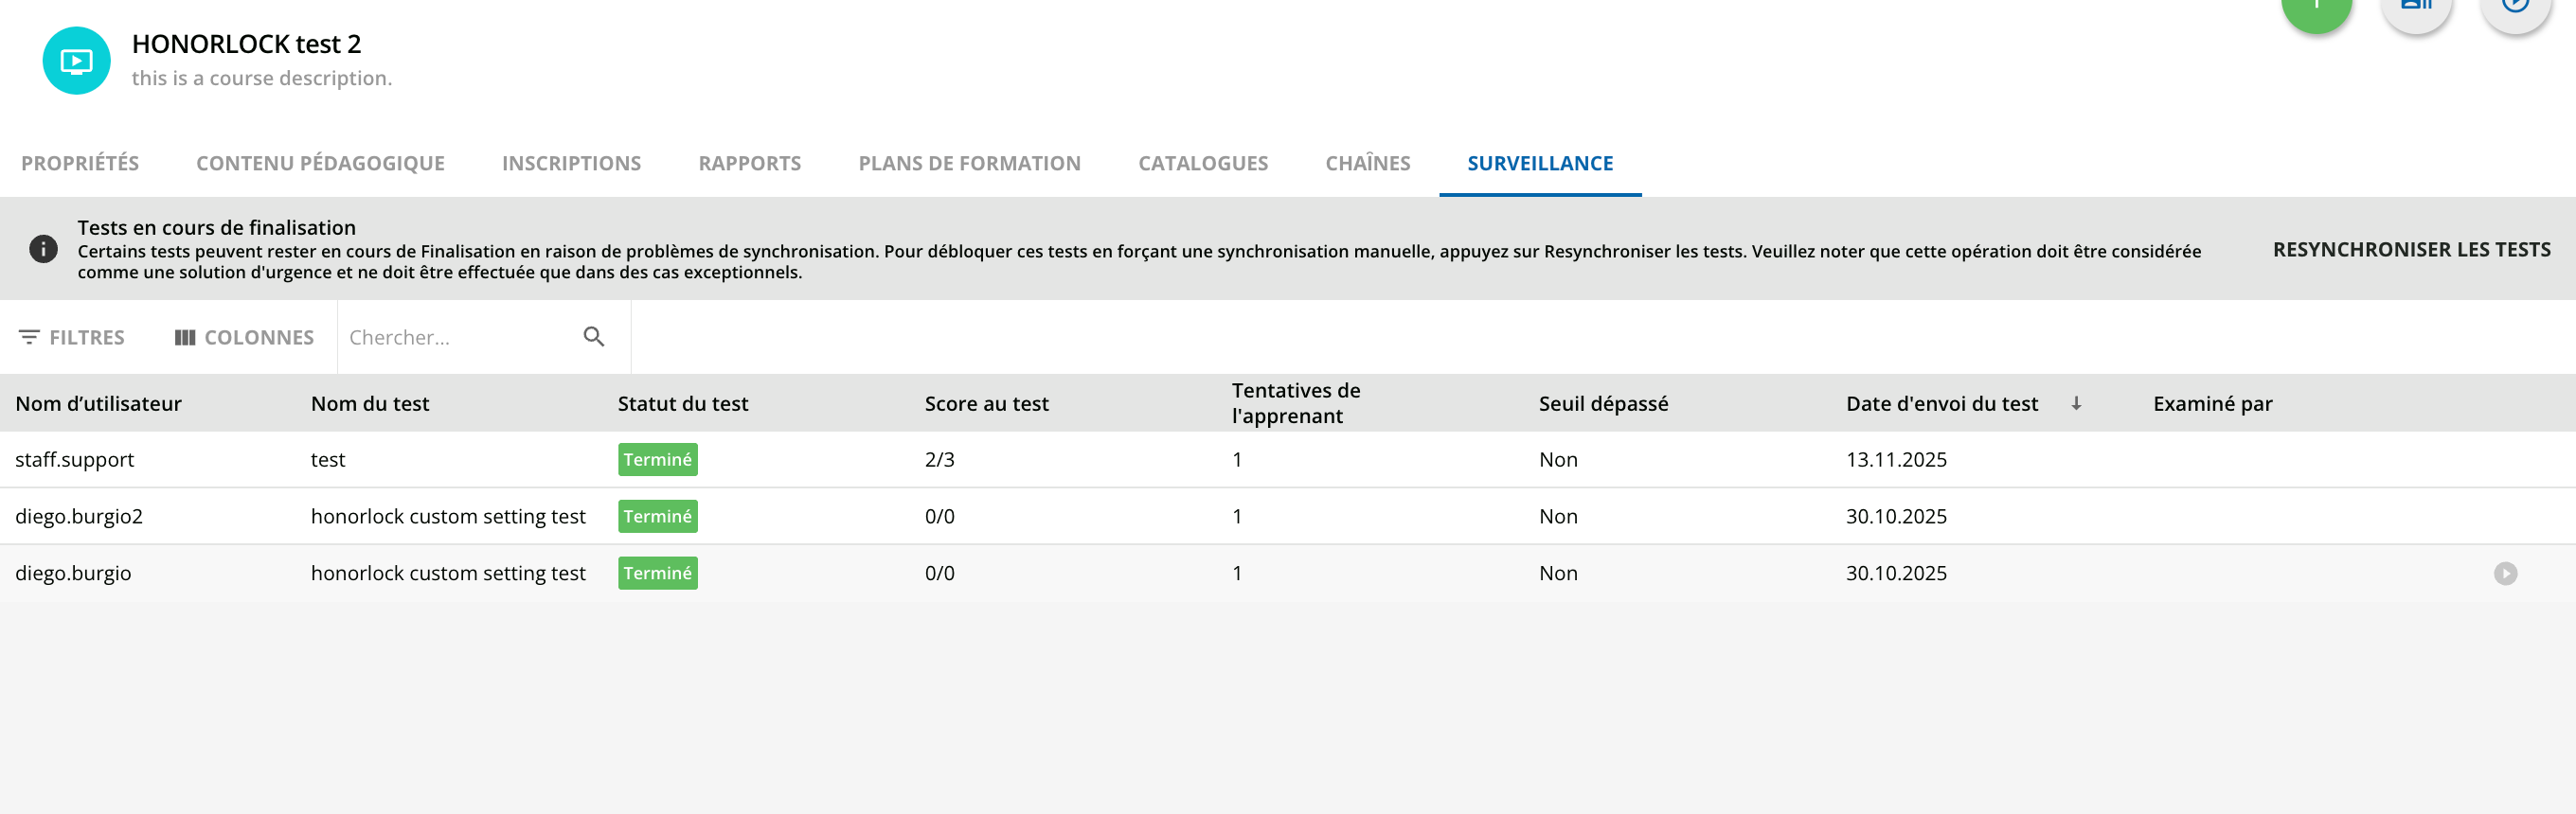Click attempts value 1 in diego.burgio2 row

1237,516
